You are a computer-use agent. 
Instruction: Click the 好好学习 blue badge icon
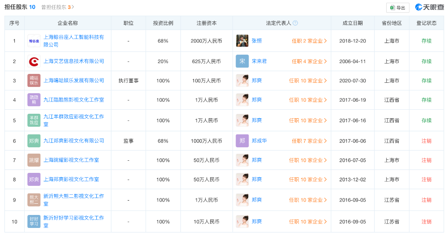coord(34,221)
